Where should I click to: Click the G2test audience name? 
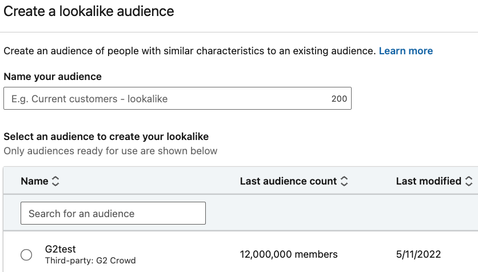(x=60, y=249)
